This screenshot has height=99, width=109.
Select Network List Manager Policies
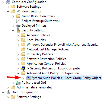pos(48,49)
